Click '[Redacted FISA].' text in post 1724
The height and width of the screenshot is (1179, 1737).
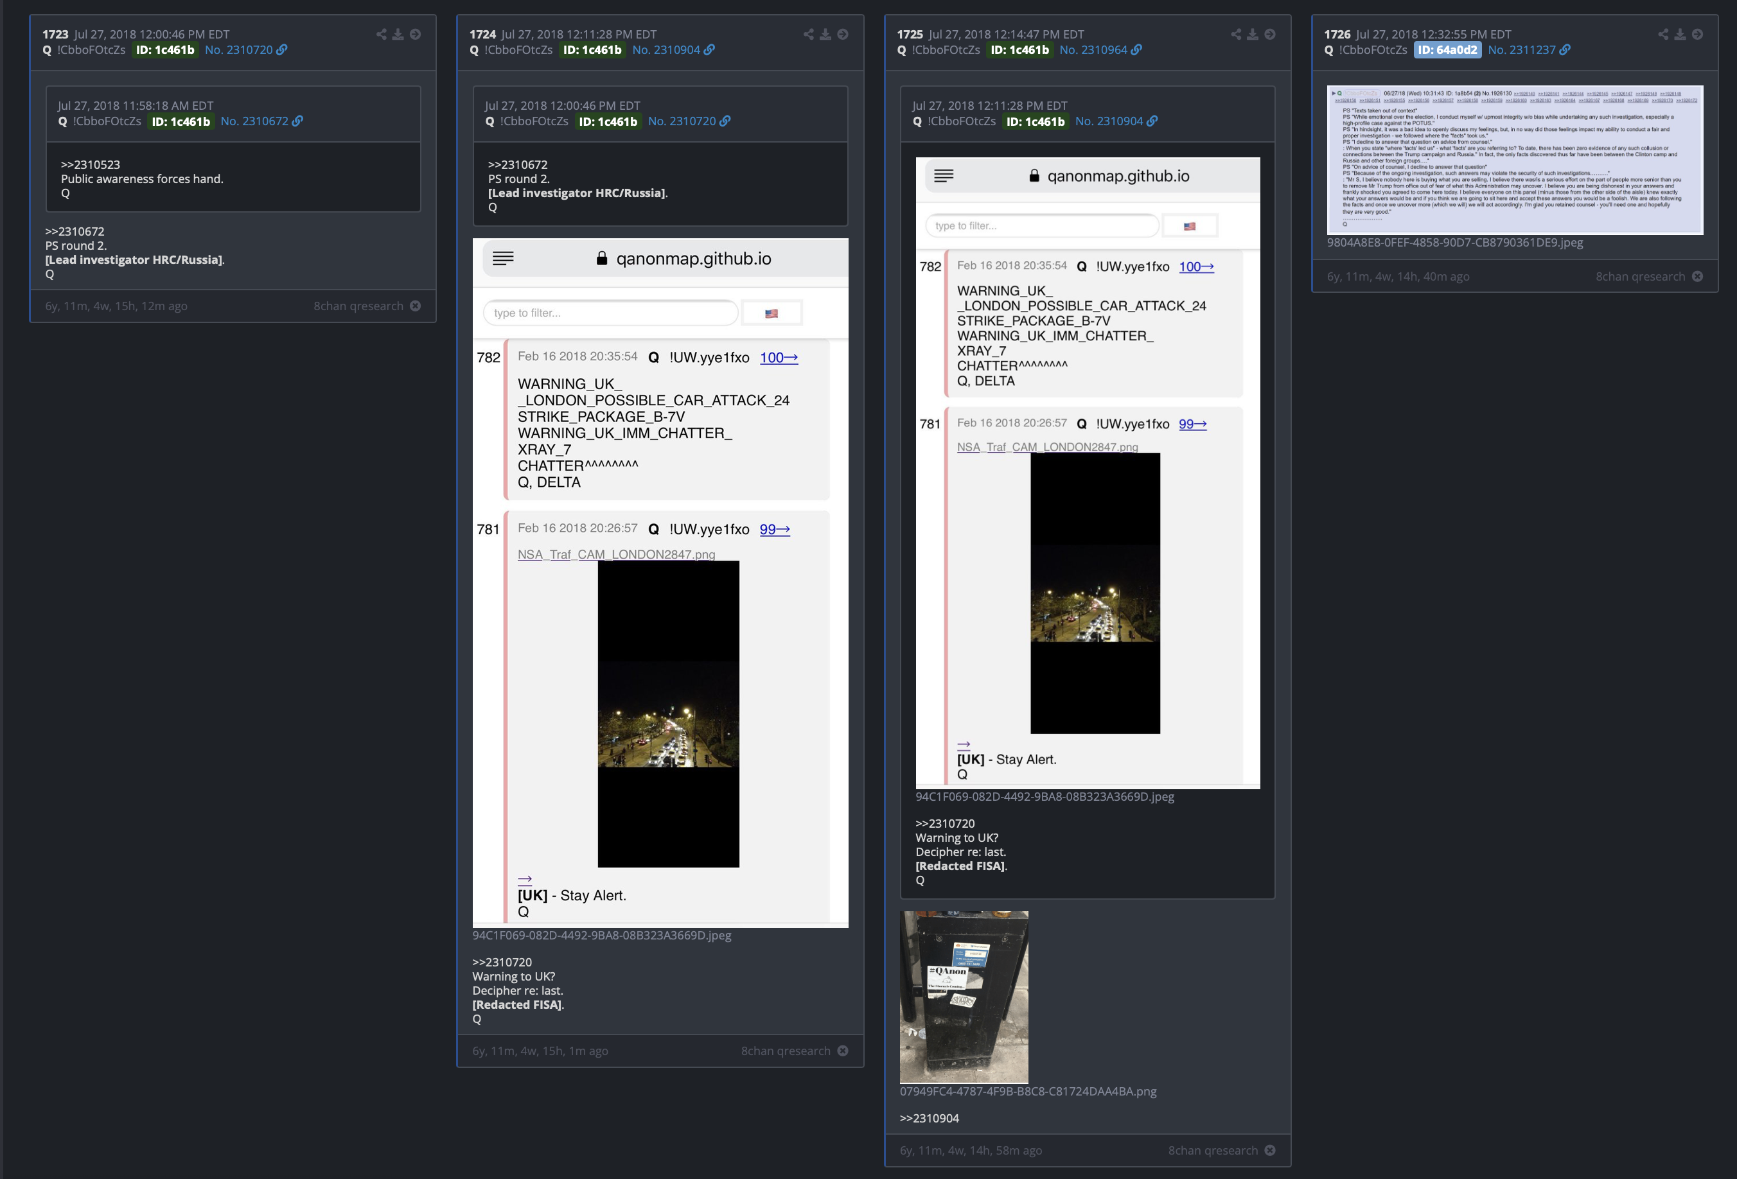coord(518,1005)
